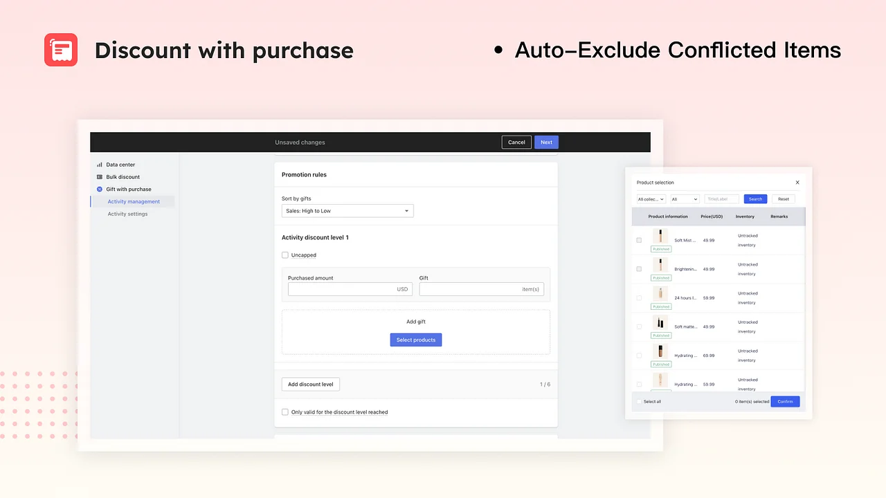Viewport: 886px width, 498px height.
Task: Toggle the Select all checkbox
Action: pyautogui.click(x=639, y=402)
